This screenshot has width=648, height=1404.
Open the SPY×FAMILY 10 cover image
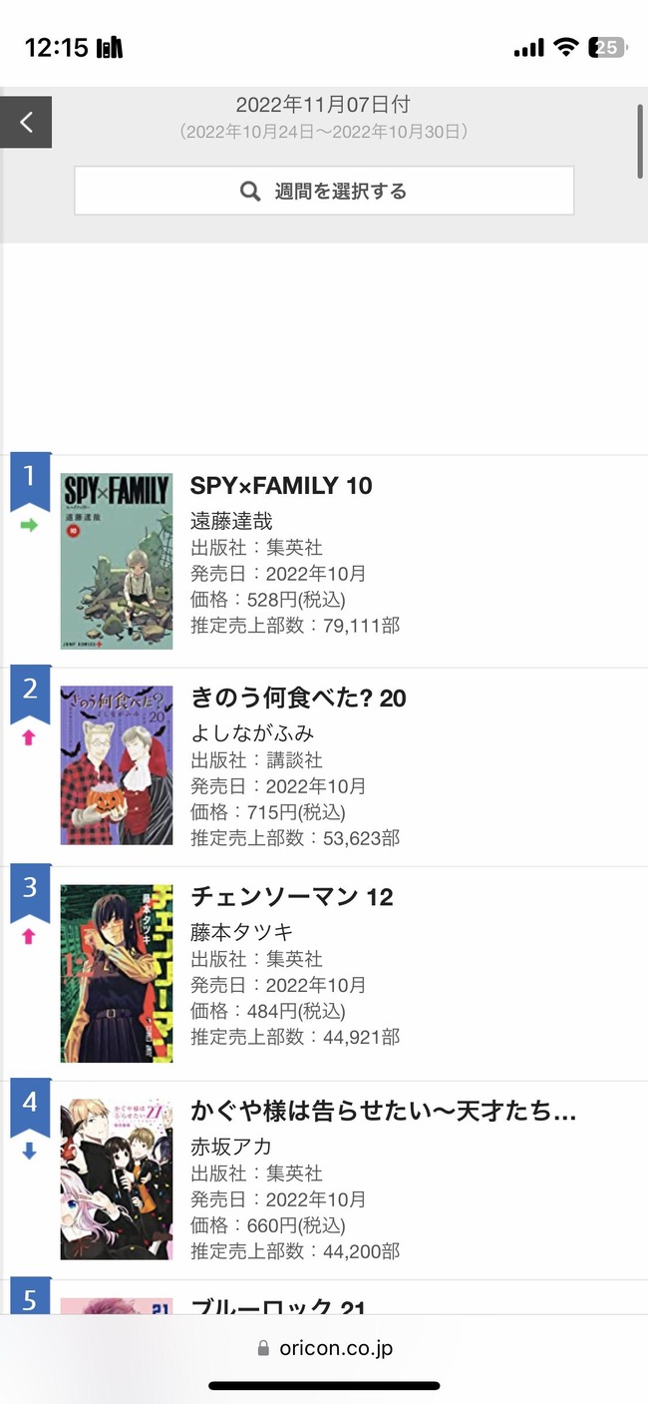click(117, 561)
